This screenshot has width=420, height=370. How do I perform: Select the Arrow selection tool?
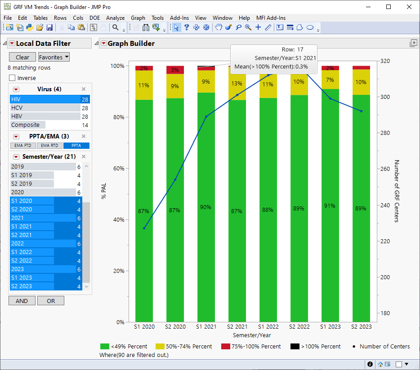(177, 27)
